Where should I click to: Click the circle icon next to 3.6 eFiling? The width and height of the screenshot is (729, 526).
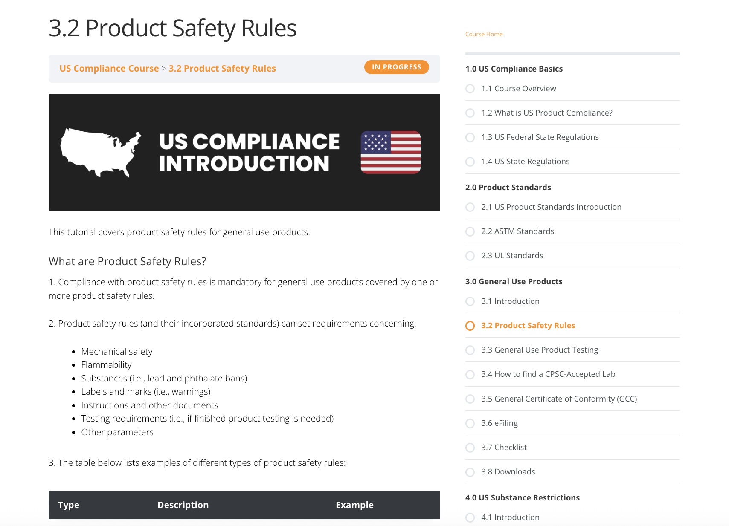pos(470,423)
